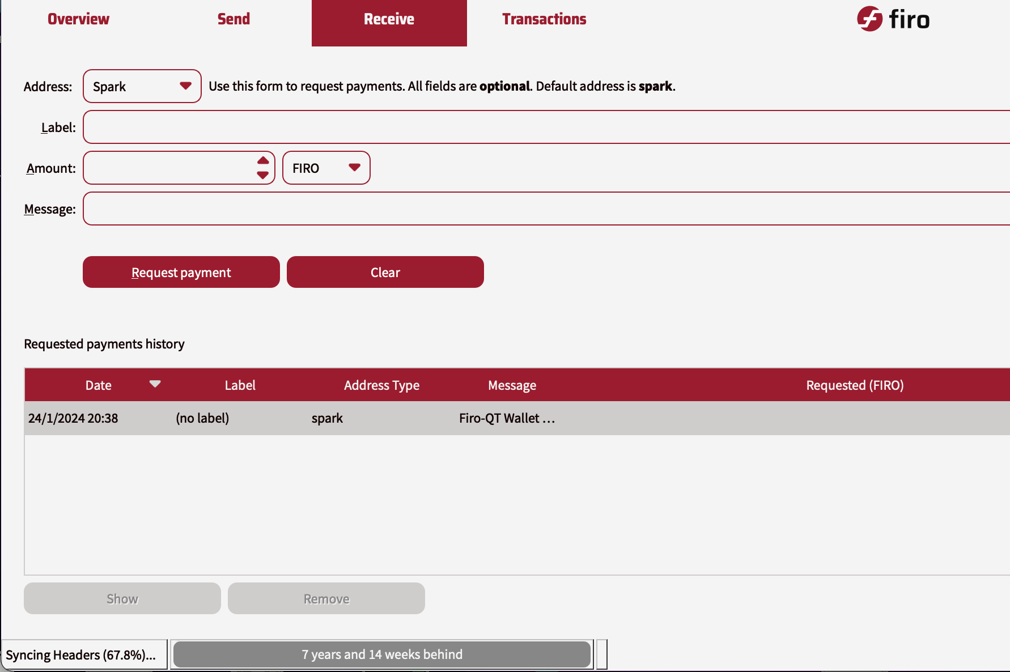Click the sync progress bar

[x=382, y=654]
